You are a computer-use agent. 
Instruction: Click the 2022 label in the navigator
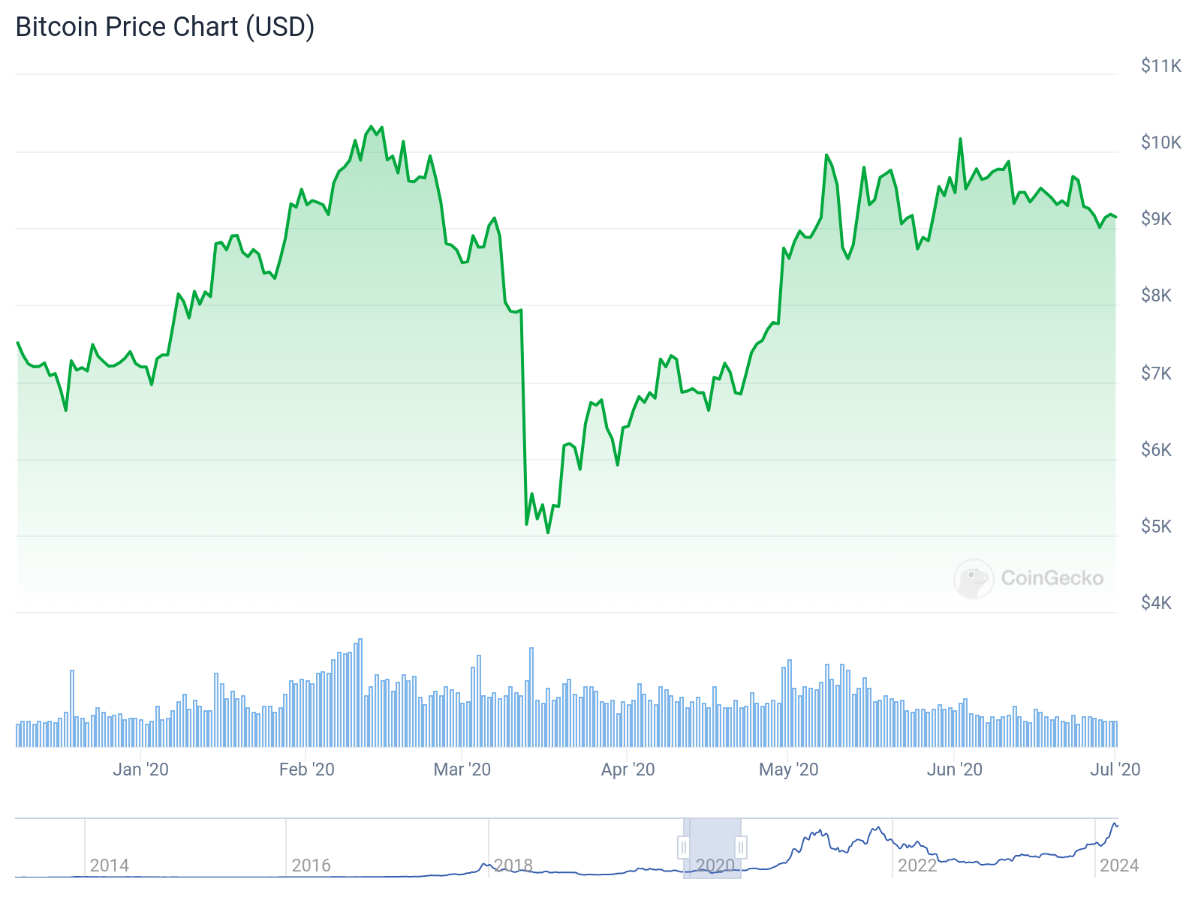point(917,865)
